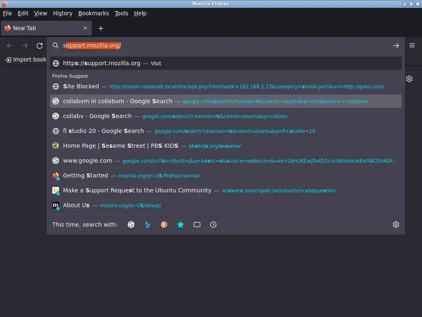Select the New Tab tab
422x317 pixels.
(x=46, y=28)
